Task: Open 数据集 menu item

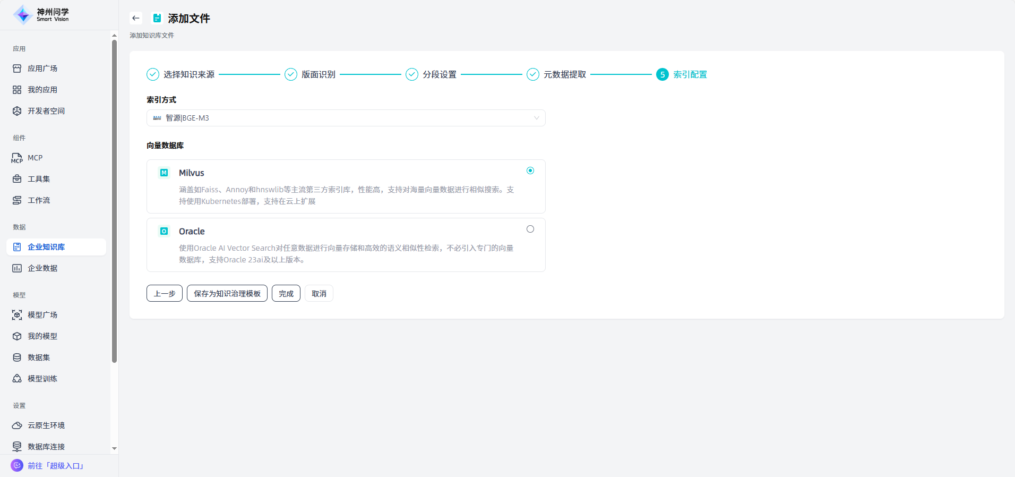Action: pyautogui.click(x=39, y=357)
